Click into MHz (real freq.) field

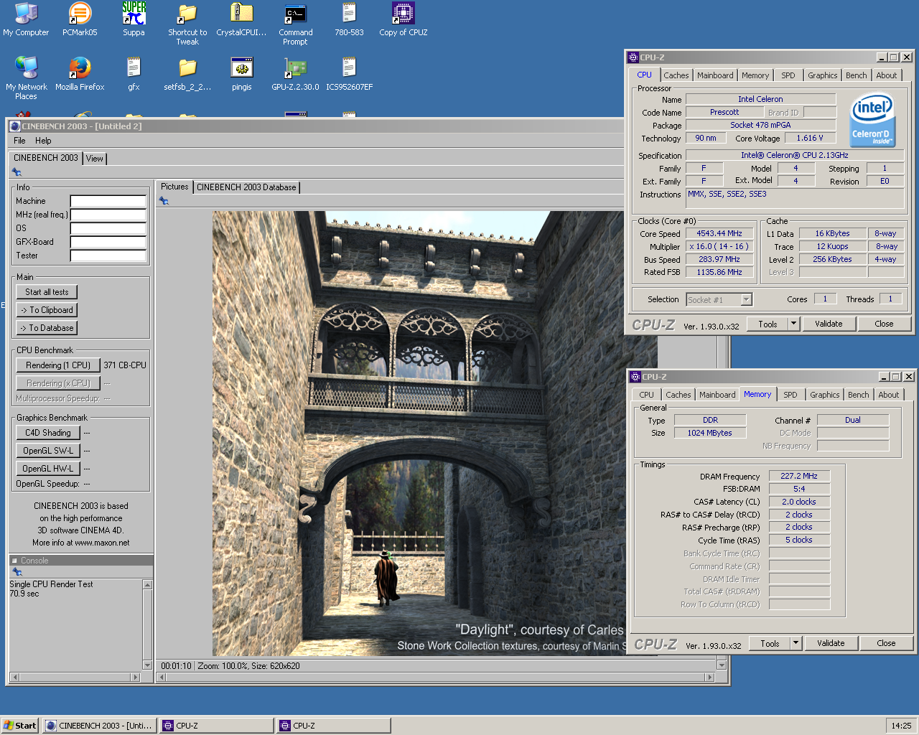click(x=108, y=215)
